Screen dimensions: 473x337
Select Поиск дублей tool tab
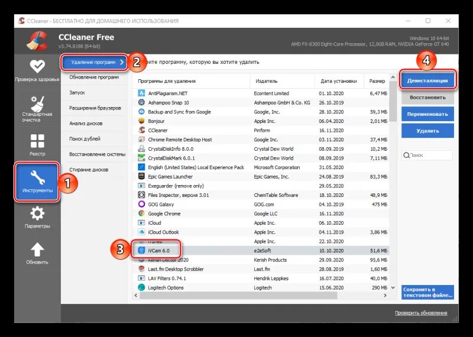click(x=94, y=139)
